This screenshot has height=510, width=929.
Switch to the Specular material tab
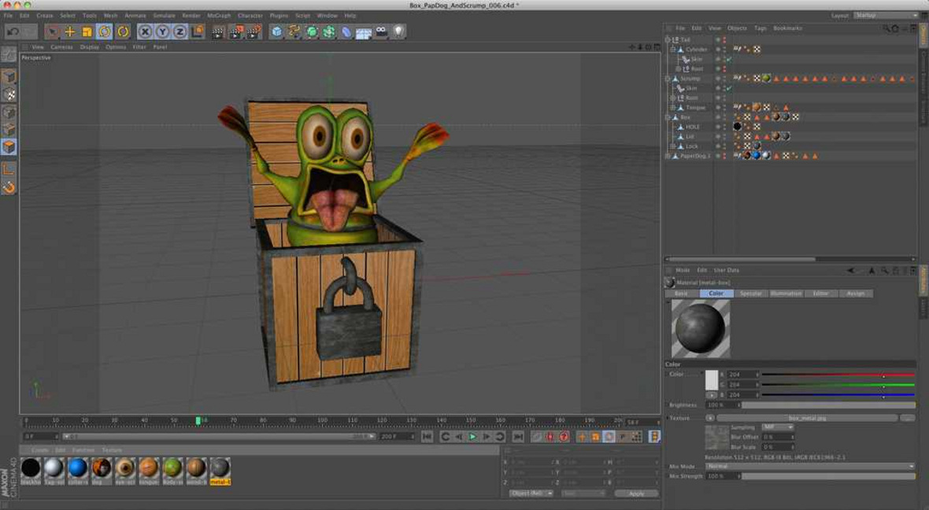(751, 294)
